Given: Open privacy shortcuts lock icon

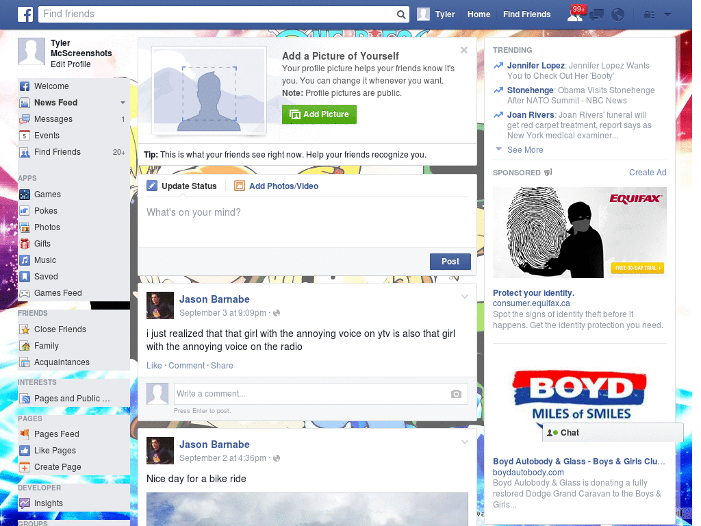Looking at the screenshot, I should 649,15.
